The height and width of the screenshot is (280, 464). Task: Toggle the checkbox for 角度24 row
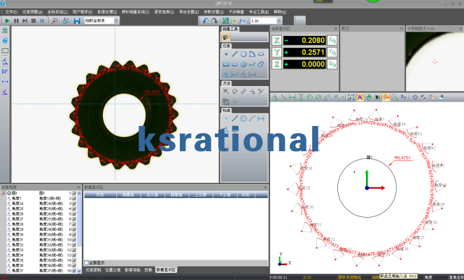coord(75,203)
